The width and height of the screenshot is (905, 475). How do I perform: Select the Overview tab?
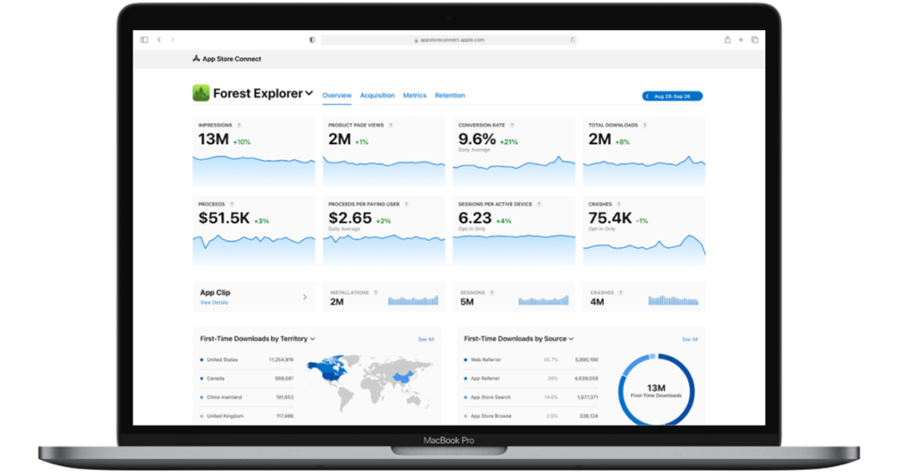click(337, 95)
